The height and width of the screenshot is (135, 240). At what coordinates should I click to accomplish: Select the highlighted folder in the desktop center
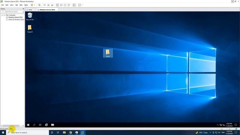click(x=108, y=53)
